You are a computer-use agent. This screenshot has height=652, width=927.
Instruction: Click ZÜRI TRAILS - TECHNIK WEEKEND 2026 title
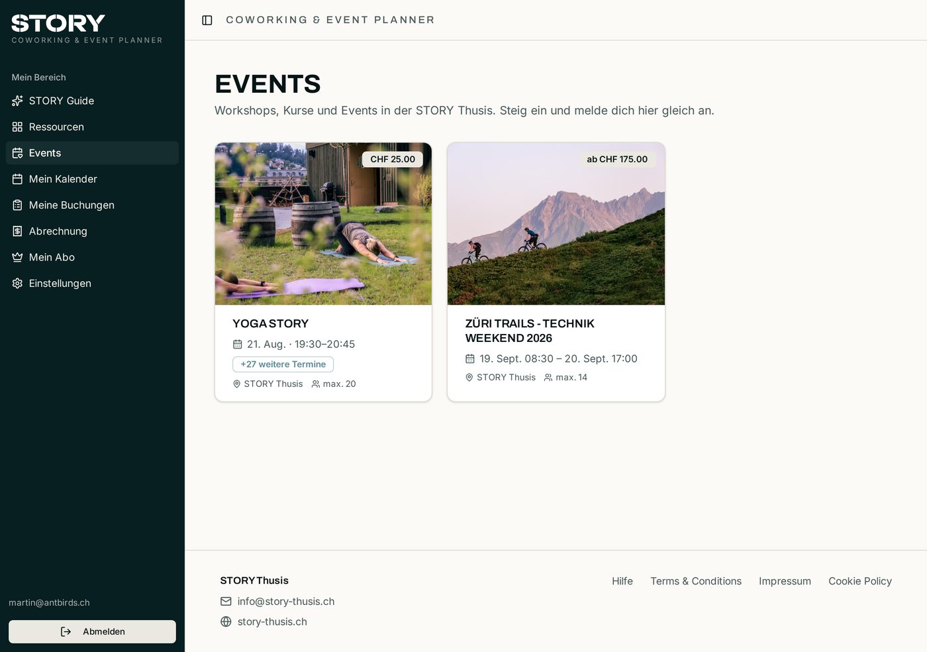pos(530,331)
